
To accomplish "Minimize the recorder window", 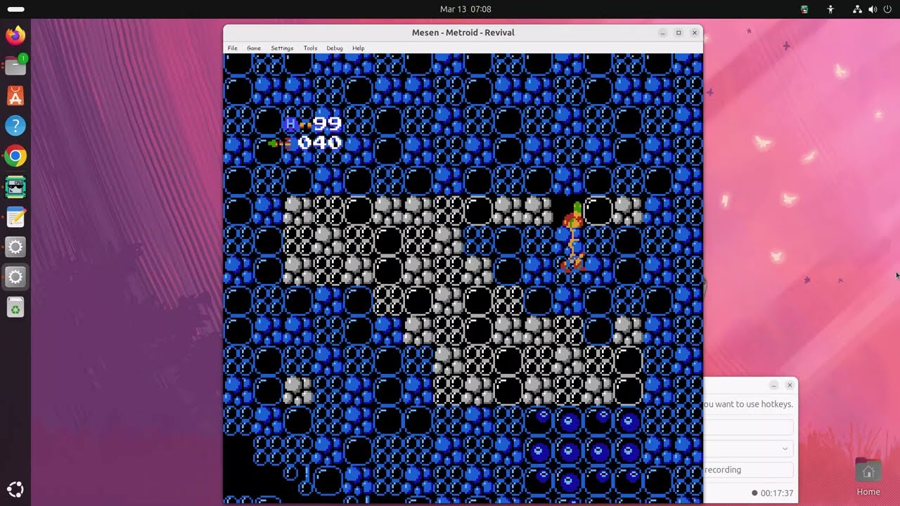I will tap(773, 385).
